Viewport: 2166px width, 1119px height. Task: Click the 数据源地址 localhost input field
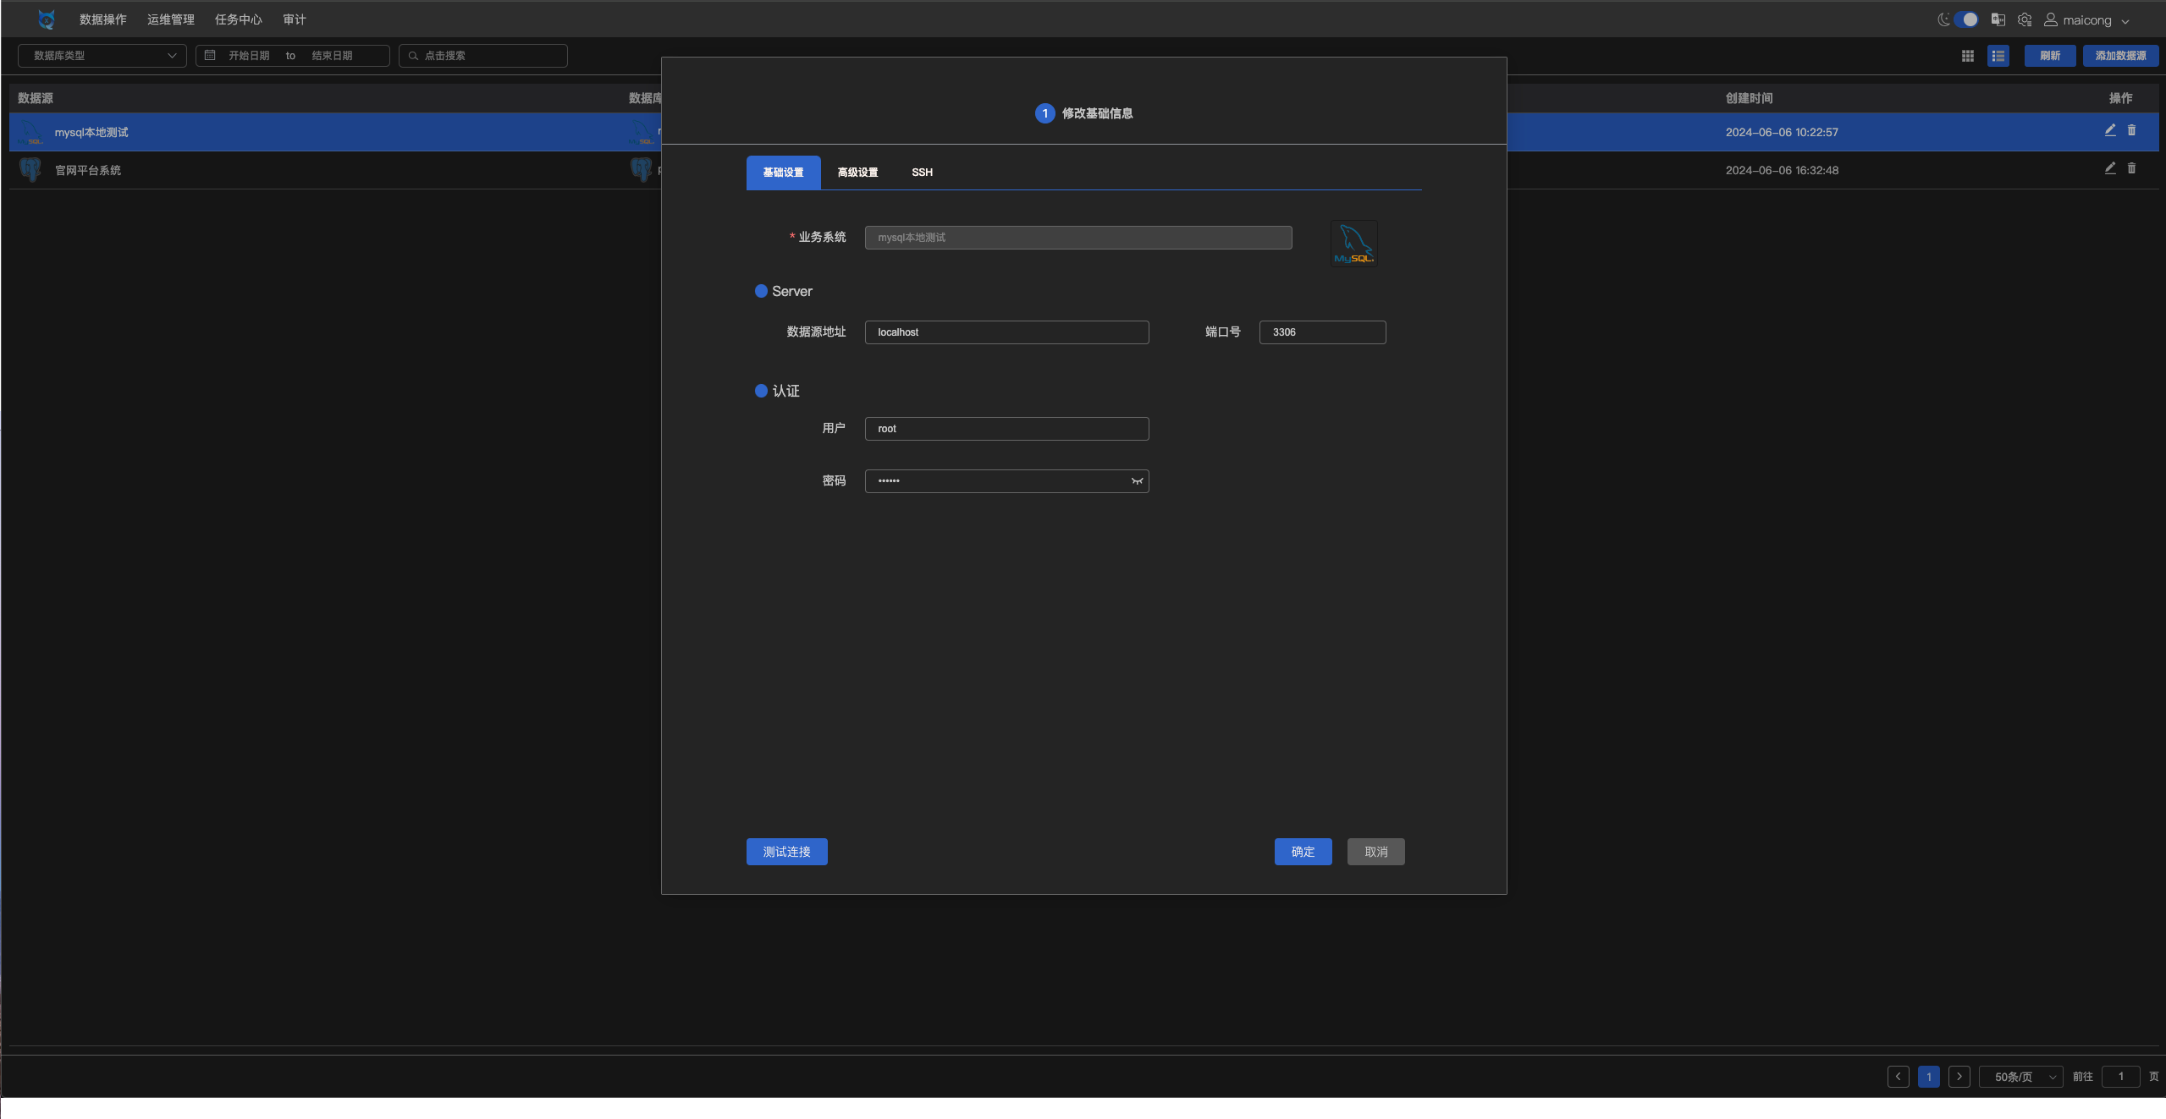point(1006,332)
